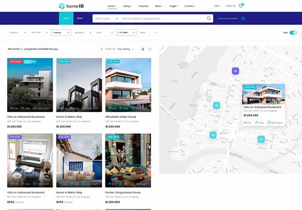Click the $550 price on for-rent Villa
The image size is (302, 210).
click(11, 202)
